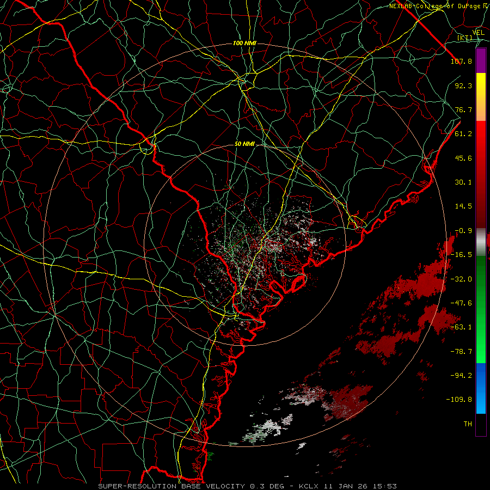The width and height of the screenshot is (490, 490).
Task: Select the -16.5 scale value
Action: pyautogui.click(x=461, y=255)
